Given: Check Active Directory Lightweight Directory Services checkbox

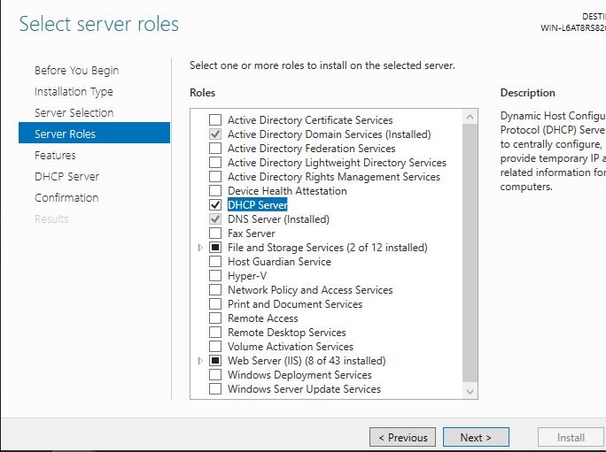Looking at the screenshot, I should tap(215, 163).
